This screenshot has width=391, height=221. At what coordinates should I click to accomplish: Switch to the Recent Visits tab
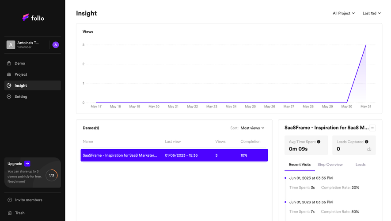point(300,165)
